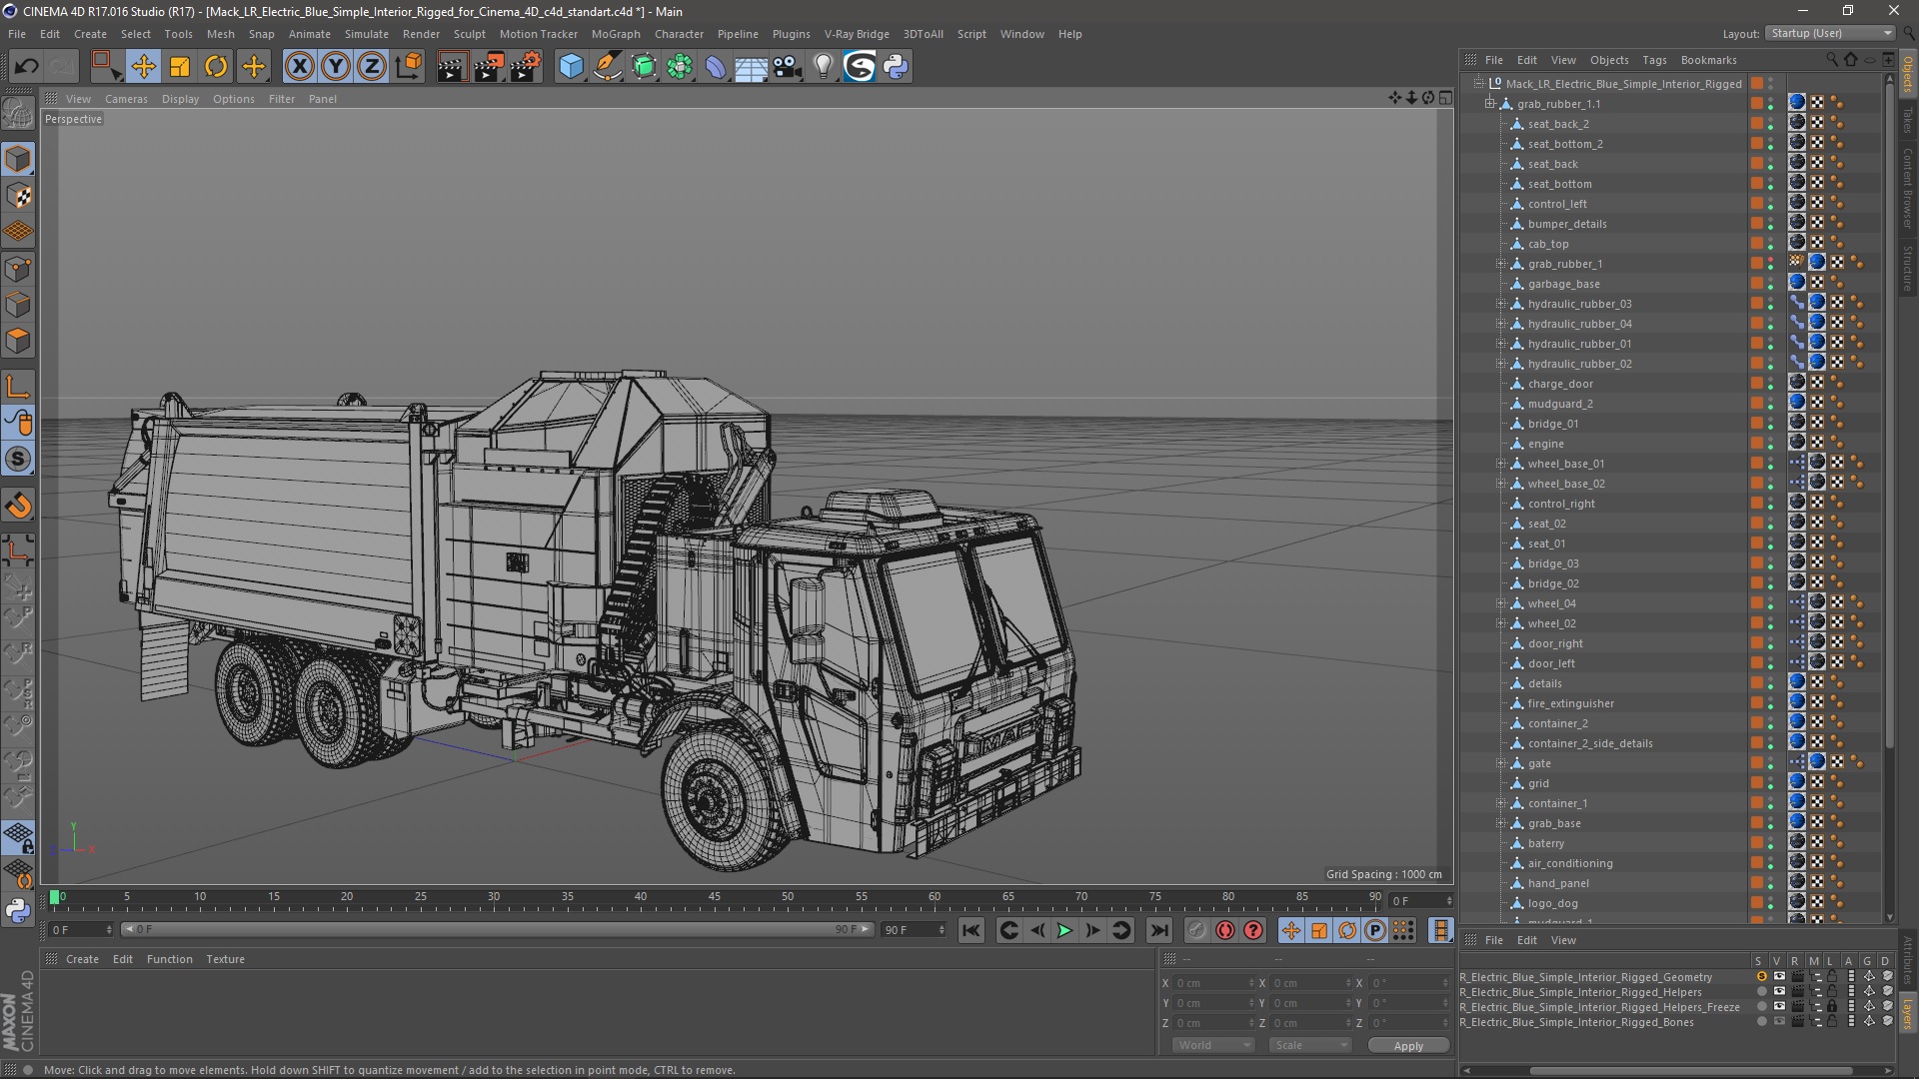
Task: Click material tag sphere on fire_extinguisher
Action: pos(1796,703)
